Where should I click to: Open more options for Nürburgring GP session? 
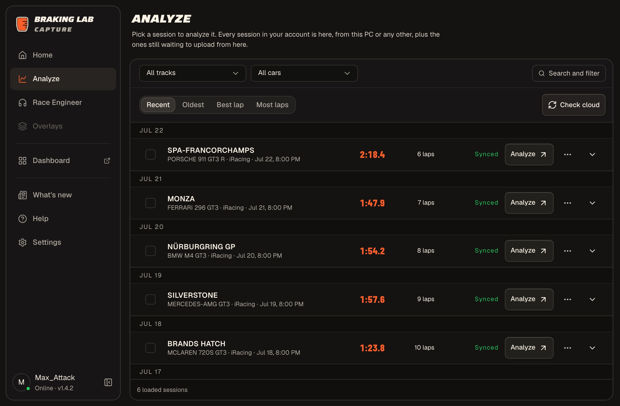[x=568, y=251]
